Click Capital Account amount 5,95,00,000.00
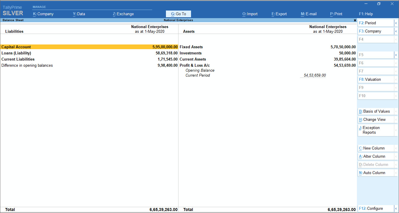Viewport: 399px width, 213px height. pyautogui.click(x=165, y=47)
